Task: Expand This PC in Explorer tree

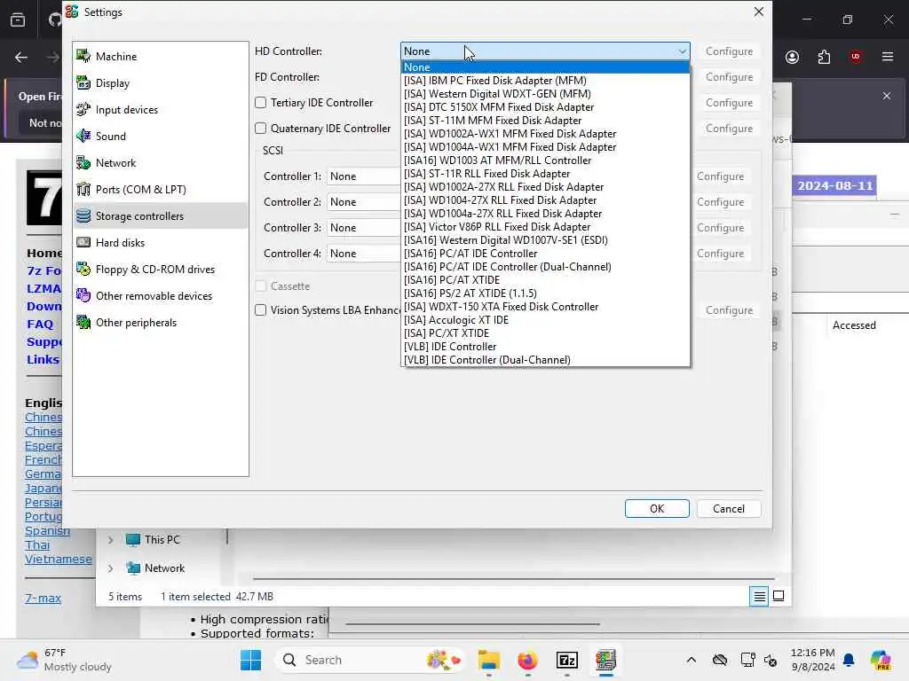Action: (x=110, y=540)
